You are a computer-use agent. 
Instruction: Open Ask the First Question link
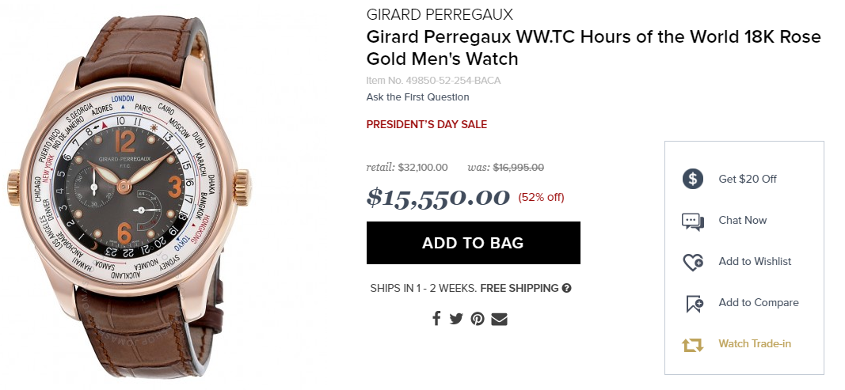tap(417, 97)
